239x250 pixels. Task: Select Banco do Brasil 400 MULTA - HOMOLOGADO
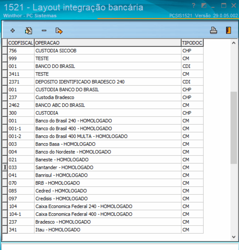[108, 136]
